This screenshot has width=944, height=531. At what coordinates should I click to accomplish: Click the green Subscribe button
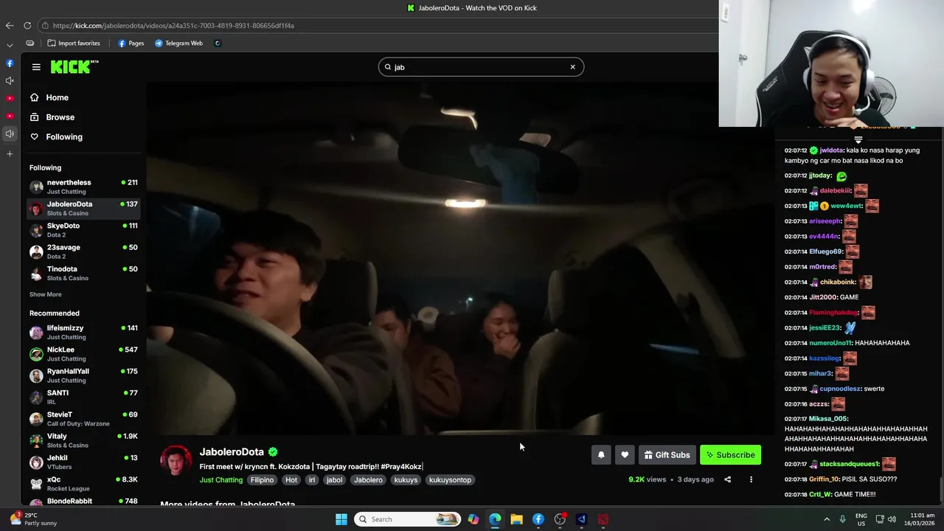[730, 455]
